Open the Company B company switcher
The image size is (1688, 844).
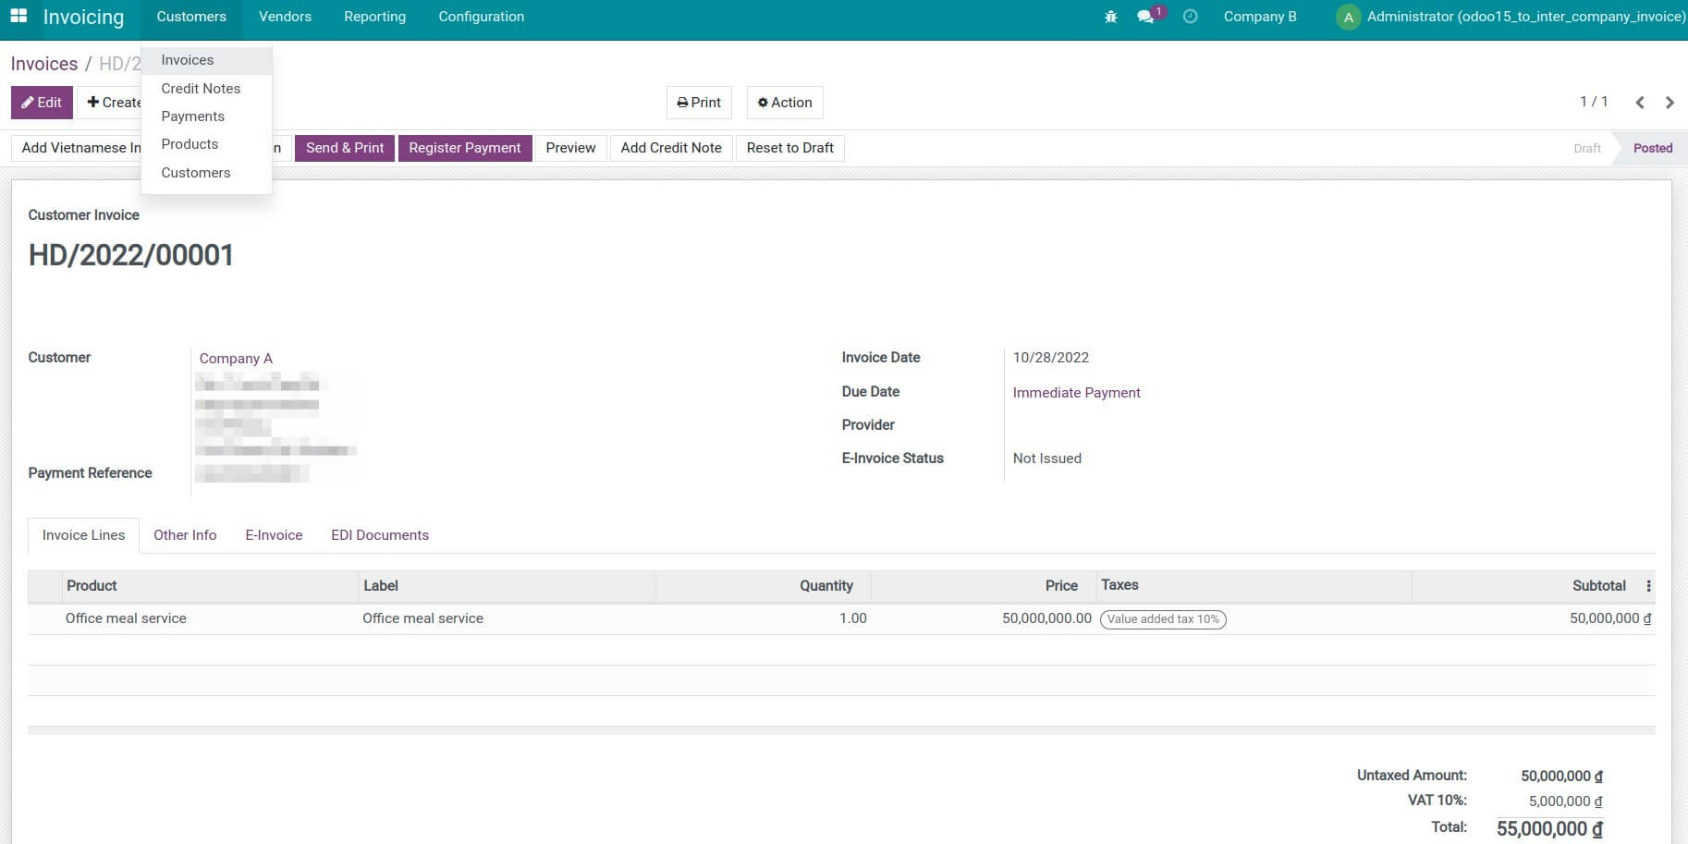[x=1259, y=16]
